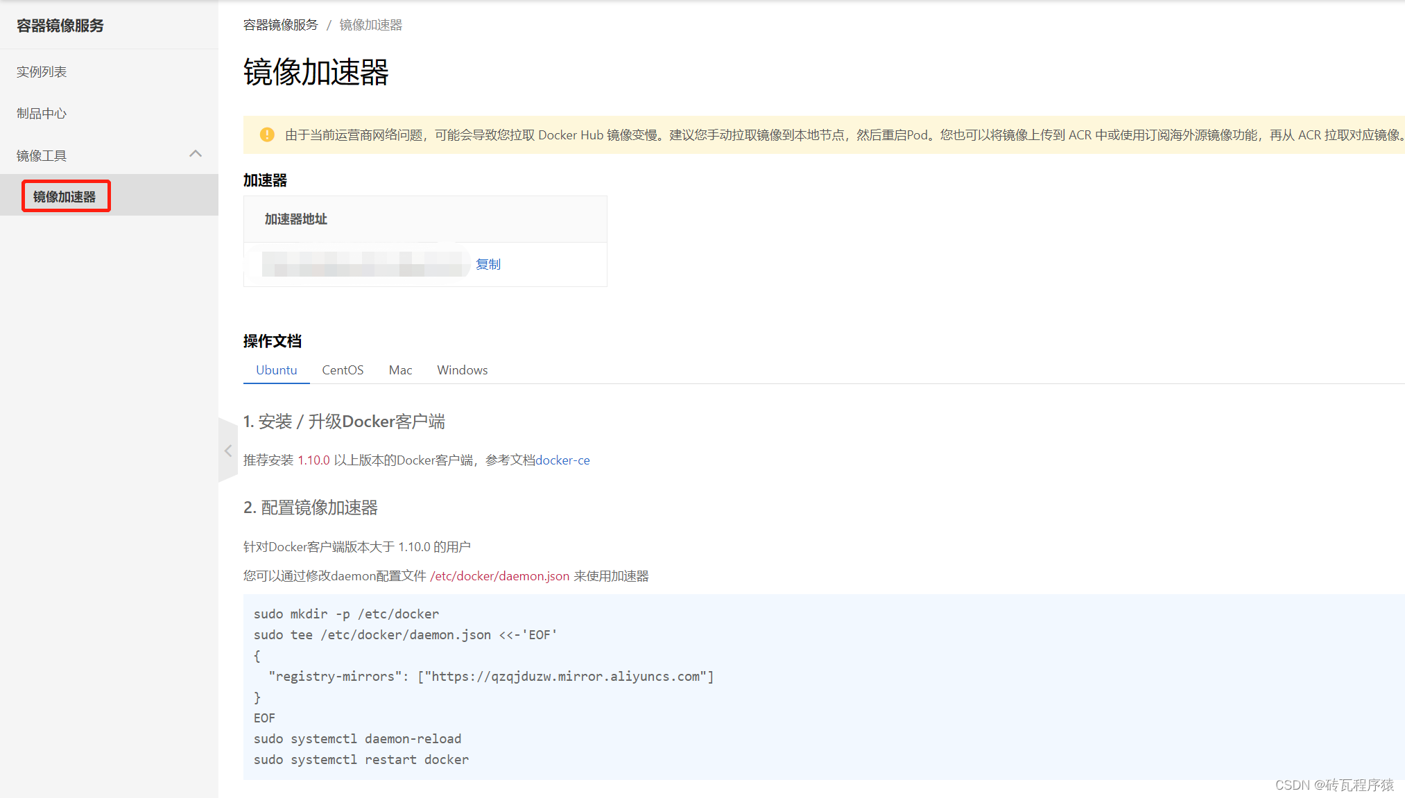Image resolution: width=1405 pixels, height=798 pixels.
Task: Click the 容器镜像服务 breadcrumb link
Action: click(280, 25)
